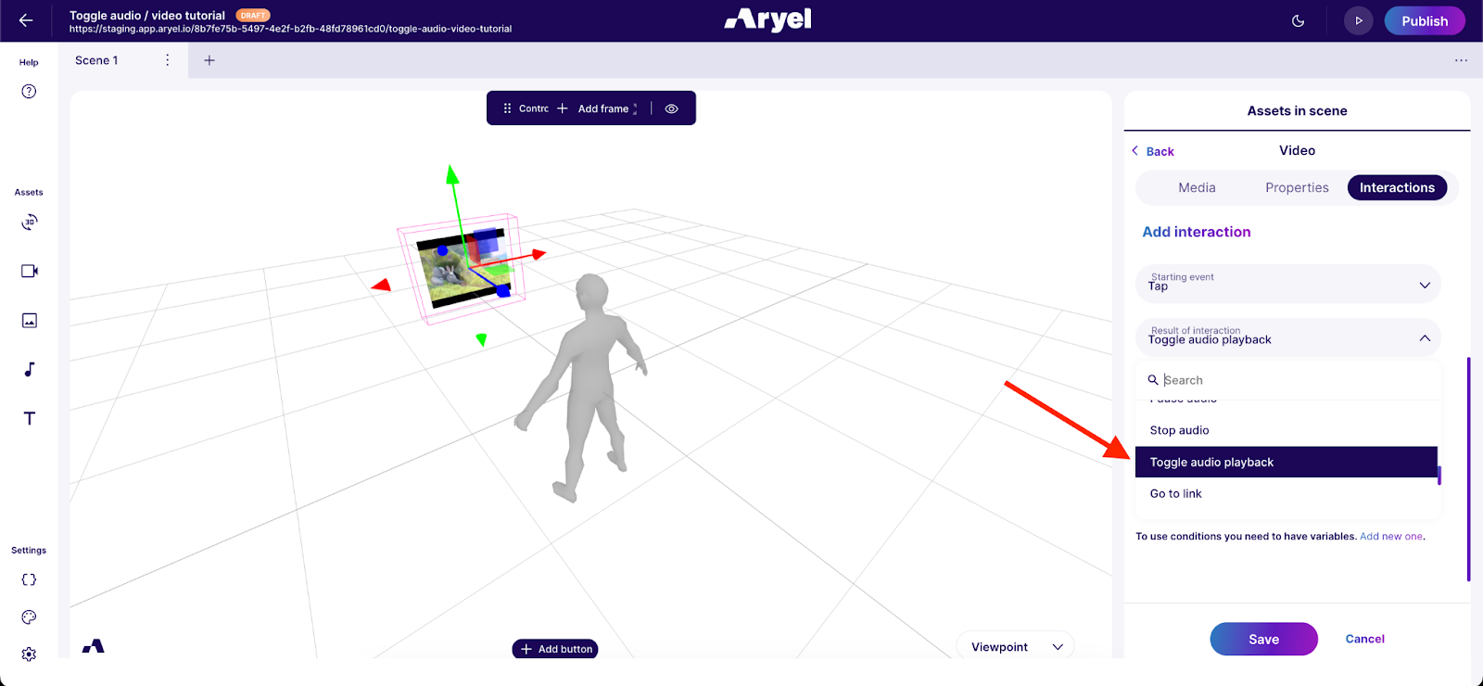
Task: Choose Stop audio option
Action: pyautogui.click(x=1287, y=430)
